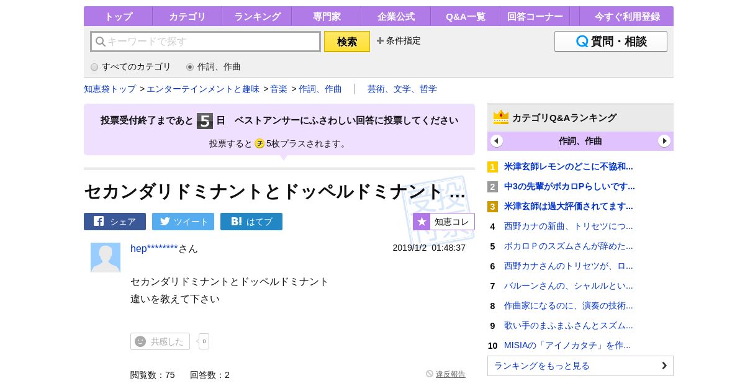Go to the 企業公式 tab
The image size is (745, 391).
coord(395,16)
